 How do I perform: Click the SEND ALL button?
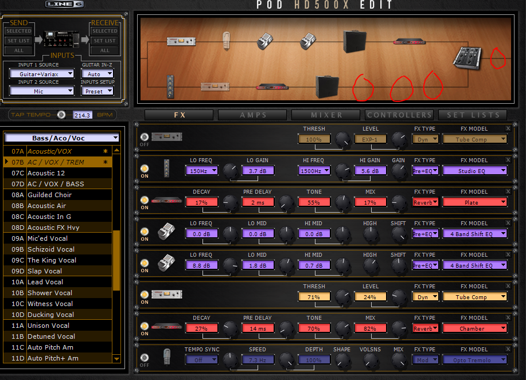(x=18, y=50)
